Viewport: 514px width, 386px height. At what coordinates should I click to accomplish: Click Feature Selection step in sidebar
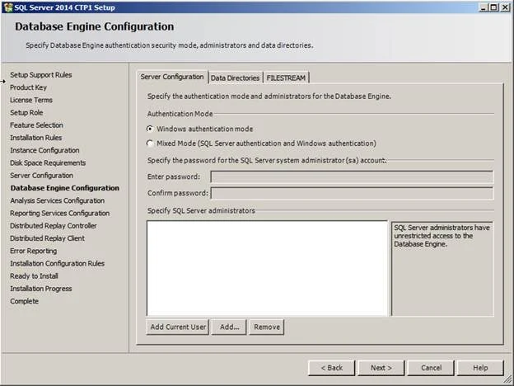[37, 125]
